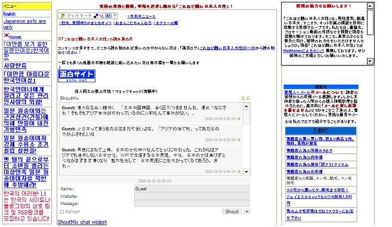Click the お勧め section header

[x=321, y=130]
